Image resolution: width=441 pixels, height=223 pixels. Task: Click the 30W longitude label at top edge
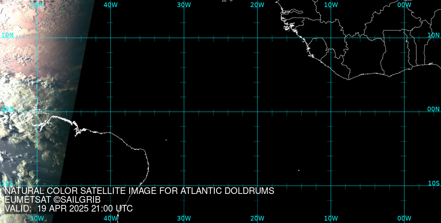184,5
